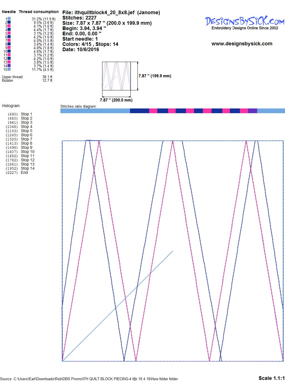285x381 pixels.
Task: Click the Needle column header
Action: (x=9, y=12)
